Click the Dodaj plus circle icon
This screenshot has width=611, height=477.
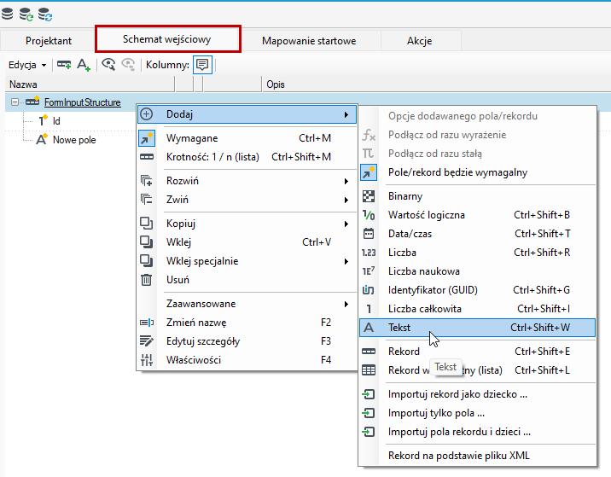147,114
